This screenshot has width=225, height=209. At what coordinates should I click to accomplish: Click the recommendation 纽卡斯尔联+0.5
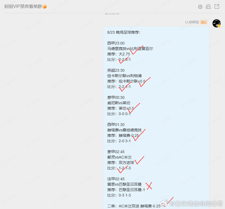(132, 81)
